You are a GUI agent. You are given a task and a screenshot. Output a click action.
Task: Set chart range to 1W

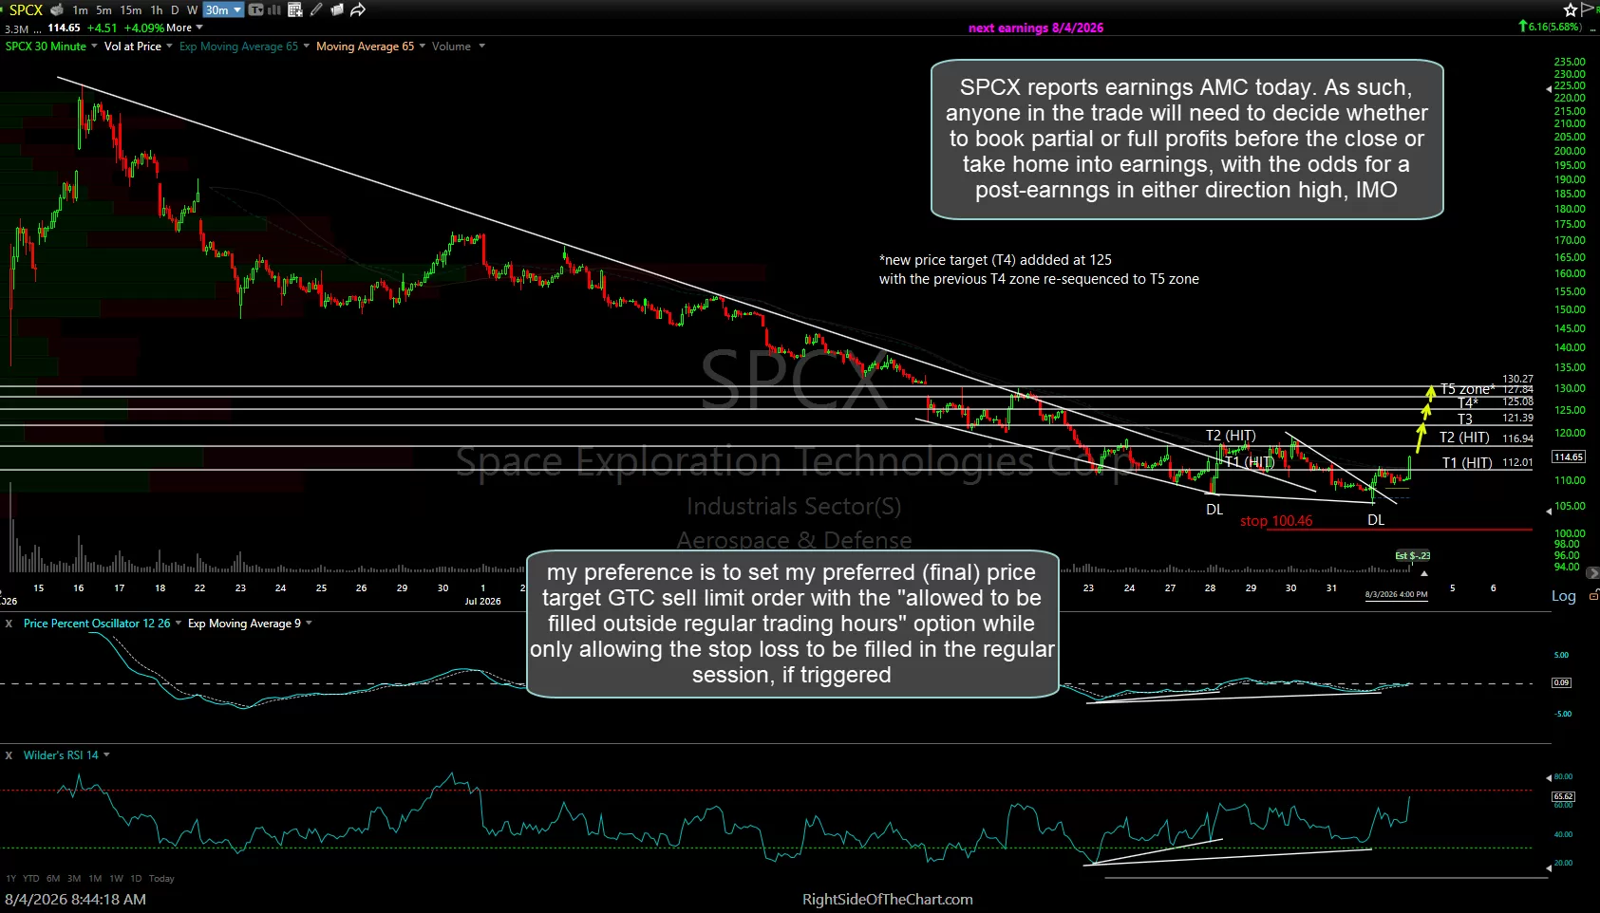click(x=116, y=879)
